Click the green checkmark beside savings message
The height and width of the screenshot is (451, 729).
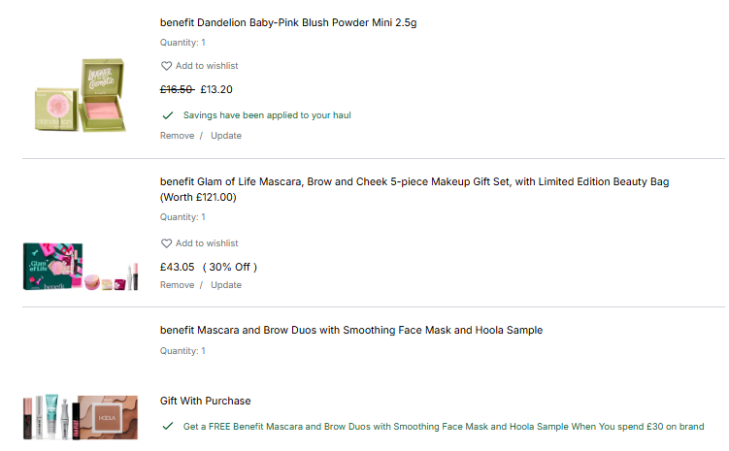pyautogui.click(x=168, y=114)
